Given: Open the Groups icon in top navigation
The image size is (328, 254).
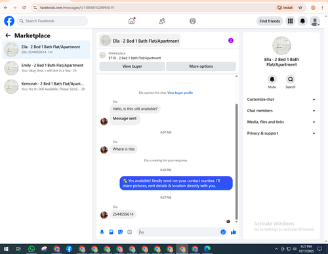Looking at the screenshot, I should (x=193, y=21).
